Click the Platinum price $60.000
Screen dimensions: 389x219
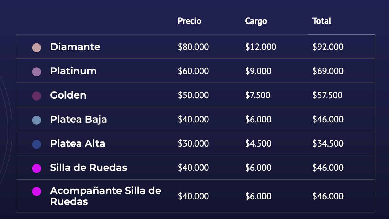pyautogui.click(x=193, y=71)
